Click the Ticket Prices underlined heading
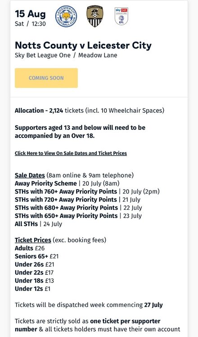 33,240
